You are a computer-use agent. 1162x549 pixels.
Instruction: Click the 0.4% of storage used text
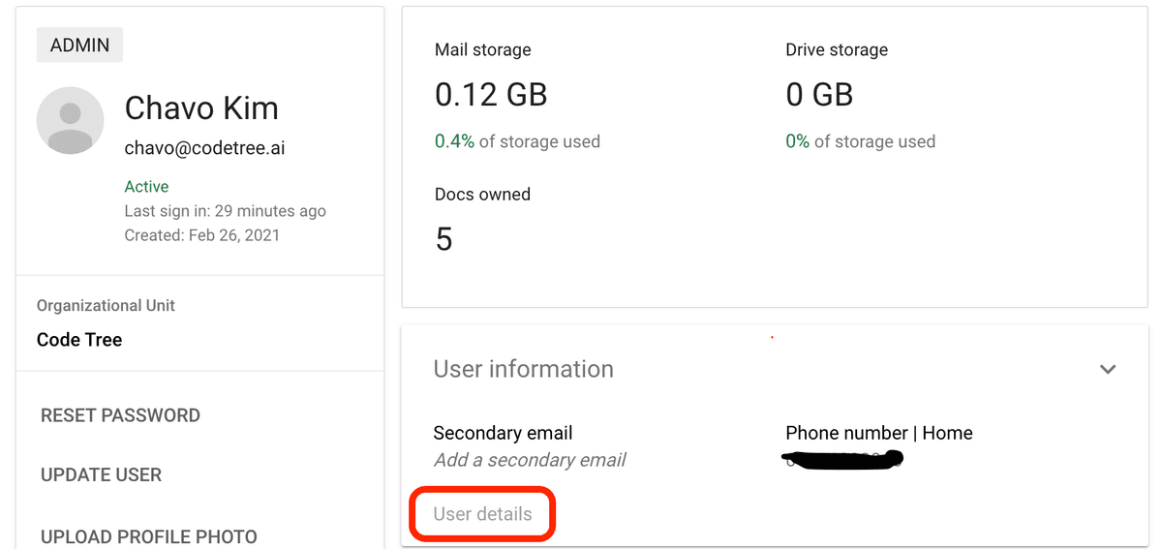point(517,141)
